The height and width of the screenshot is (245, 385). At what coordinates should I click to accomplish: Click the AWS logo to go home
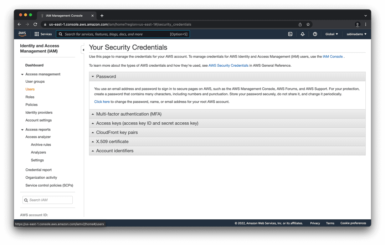(x=22, y=34)
